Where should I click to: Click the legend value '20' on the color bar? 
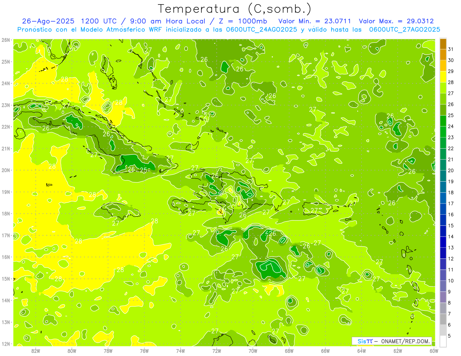pos(451,171)
